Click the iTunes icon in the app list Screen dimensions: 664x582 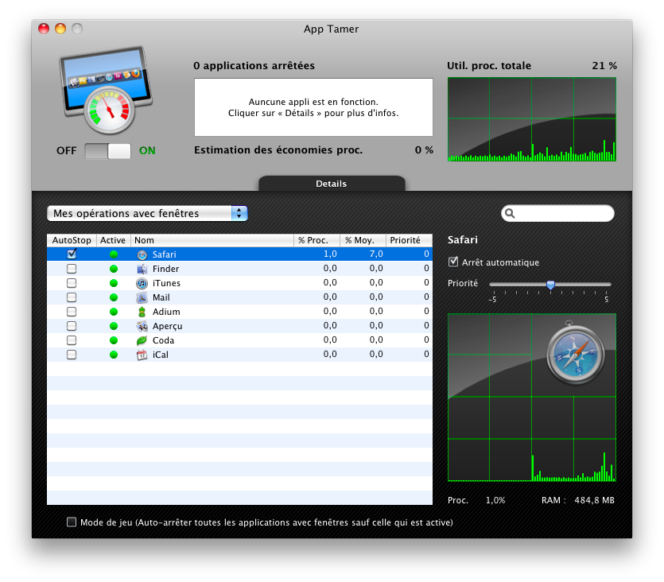(142, 283)
